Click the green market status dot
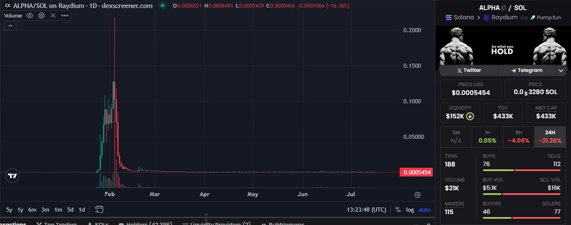Screen dimensions: 571x225 click(162, 5)
